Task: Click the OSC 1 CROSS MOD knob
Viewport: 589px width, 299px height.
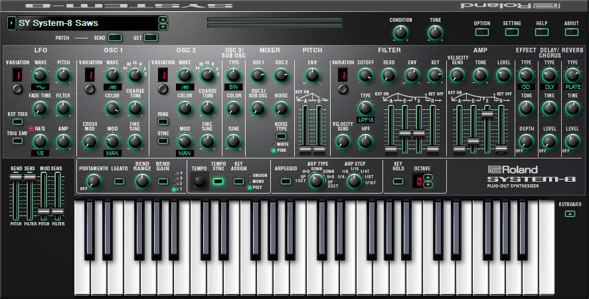Action: click(x=90, y=141)
